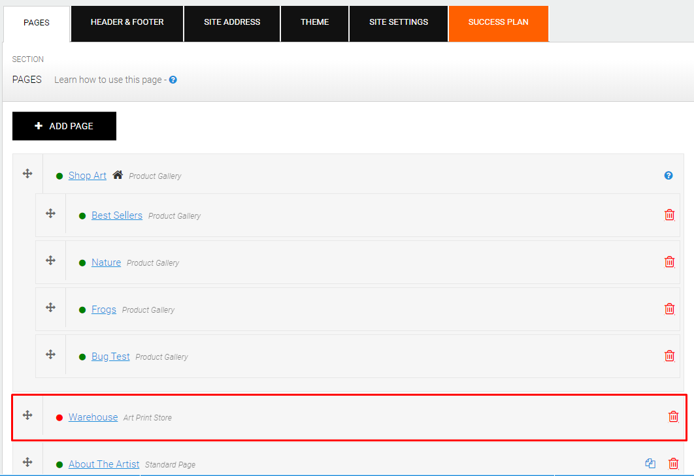Screen dimensions: 694x476
Task: Click green status dot beside Best Sellers
Action: [x=82, y=216]
